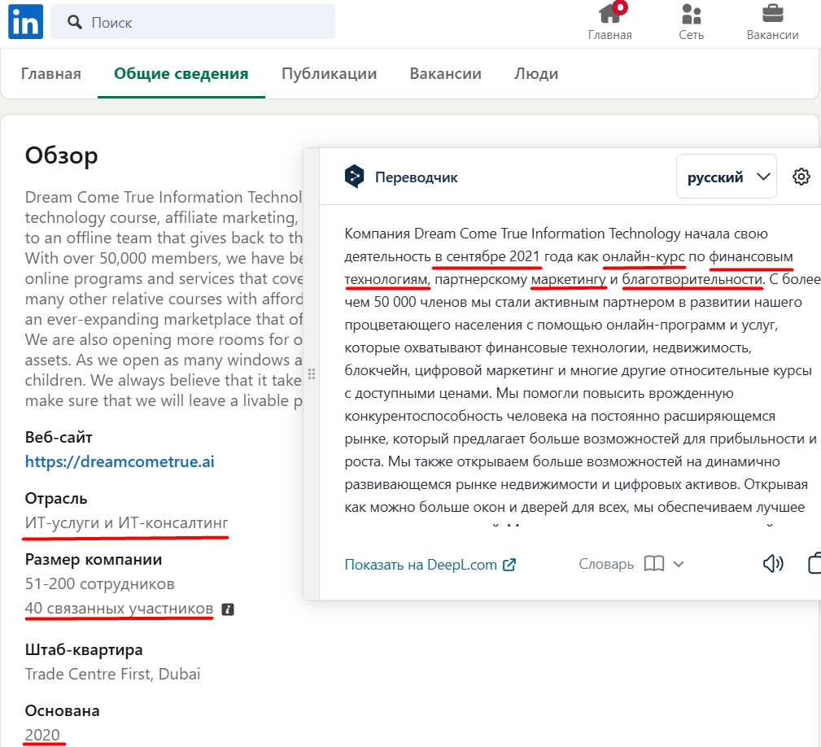
Task: Click Trade Centre First, Dubai text
Action: click(x=112, y=674)
